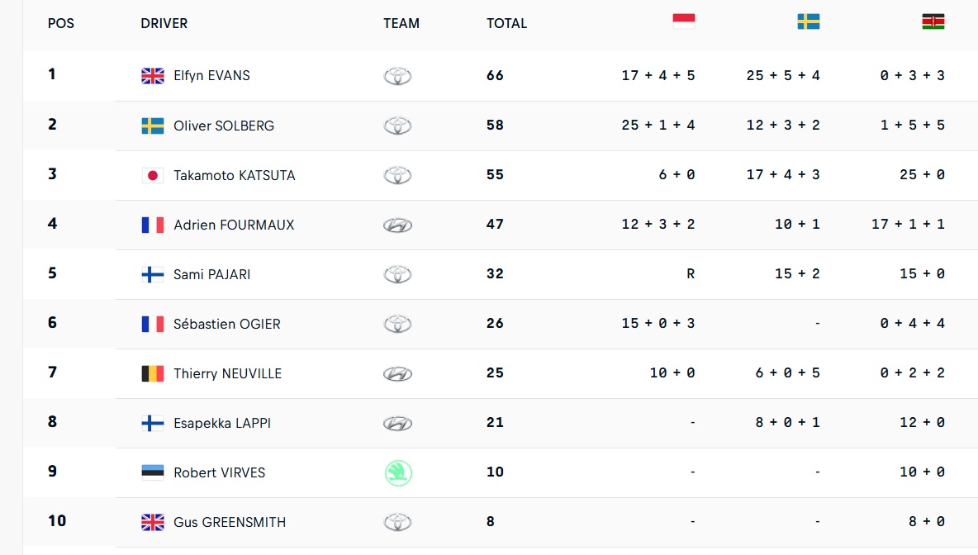Click the POS column header
The image size is (978, 555).
[61, 23]
